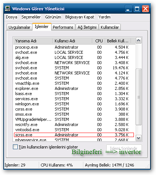
Task: Click İşlemler: 29 in status bar
Action: click(x=15, y=165)
